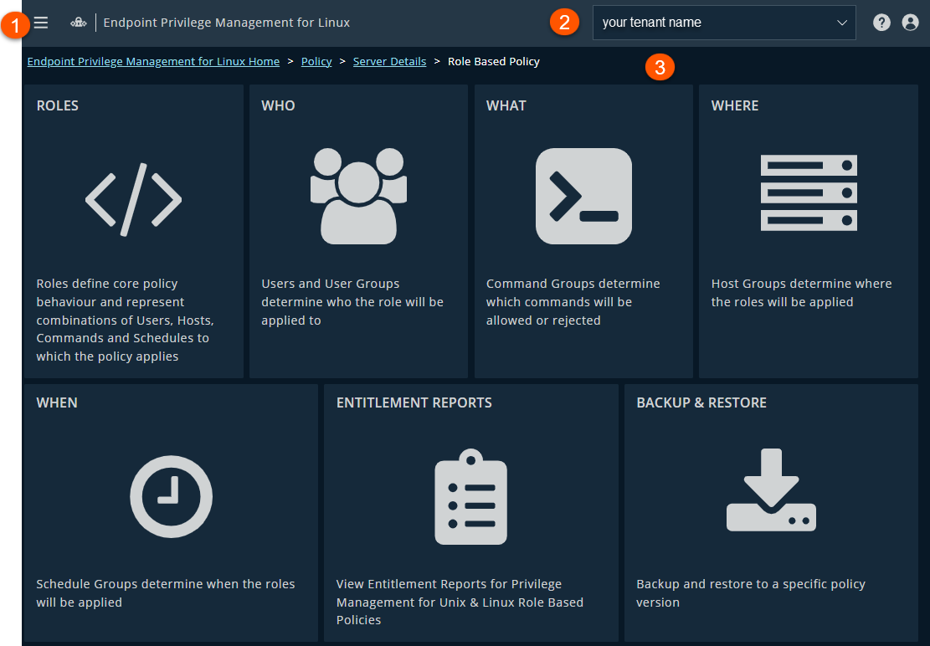The width and height of the screenshot is (930, 646).
Task: Click 'Backup and restore to a specific' description
Action: [751, 592]
